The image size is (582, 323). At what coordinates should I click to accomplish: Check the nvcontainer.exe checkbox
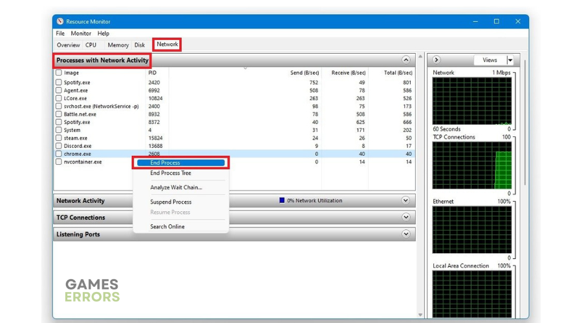[x=59, y=161]
